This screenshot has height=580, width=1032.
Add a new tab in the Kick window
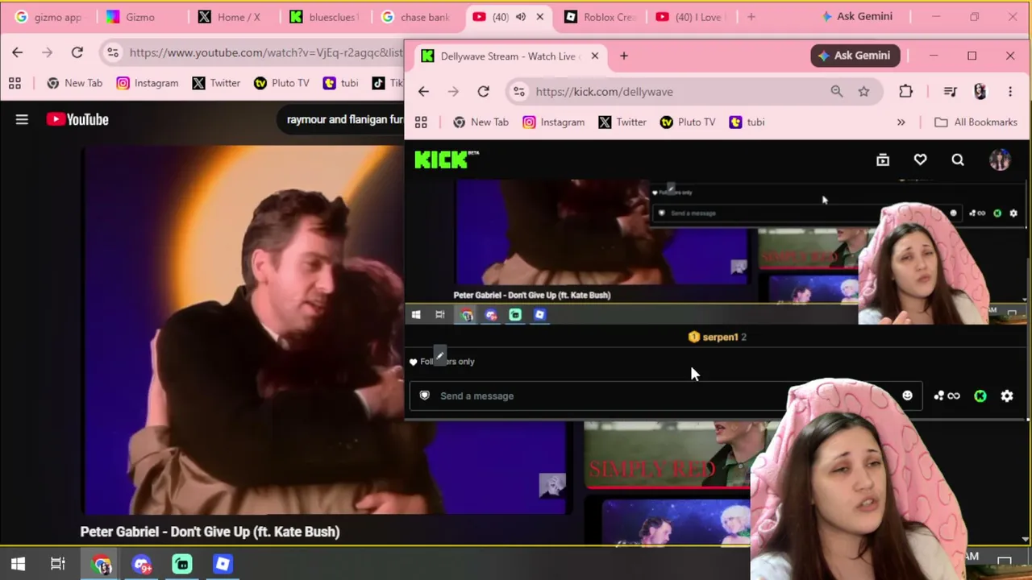point(624,56)
